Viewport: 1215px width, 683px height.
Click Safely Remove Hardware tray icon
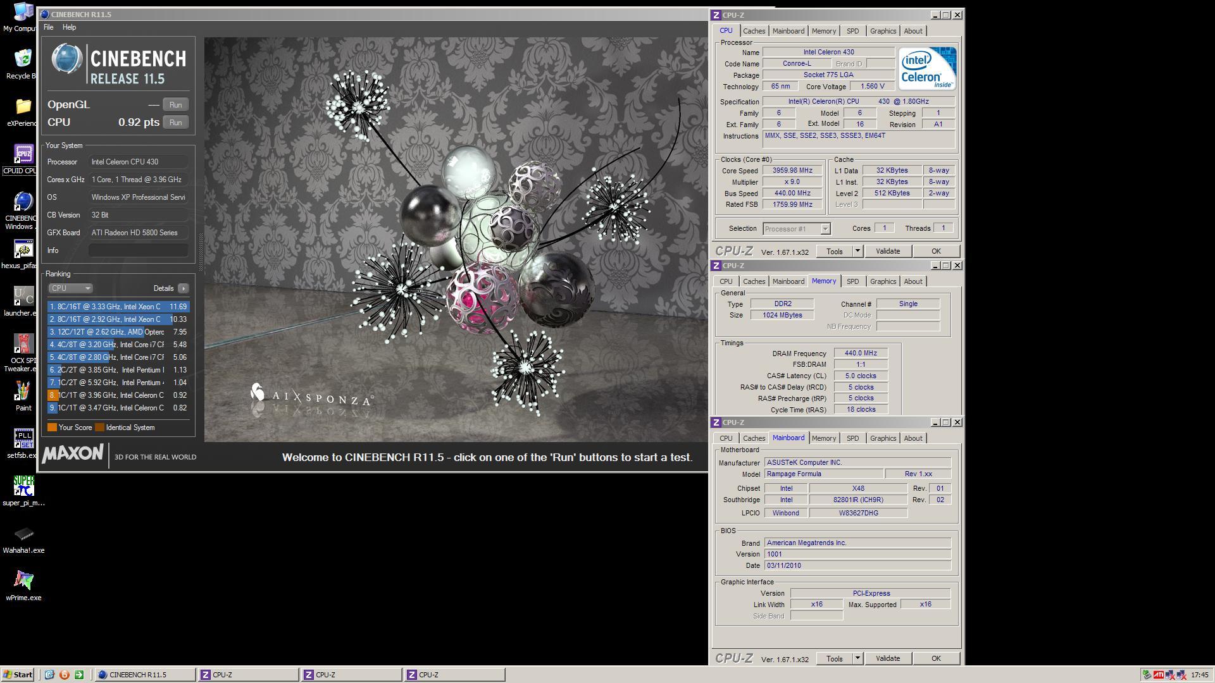pos(1147,675)
